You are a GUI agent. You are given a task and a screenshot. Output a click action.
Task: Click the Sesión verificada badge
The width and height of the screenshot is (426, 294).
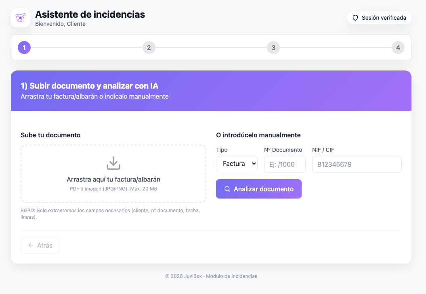[379, 18]
